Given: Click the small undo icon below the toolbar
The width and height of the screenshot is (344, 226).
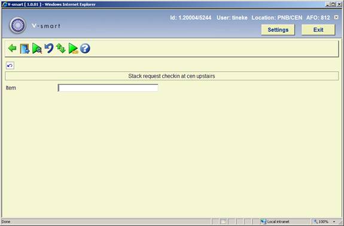Looking at the screenshot, I should pos(10,65).
